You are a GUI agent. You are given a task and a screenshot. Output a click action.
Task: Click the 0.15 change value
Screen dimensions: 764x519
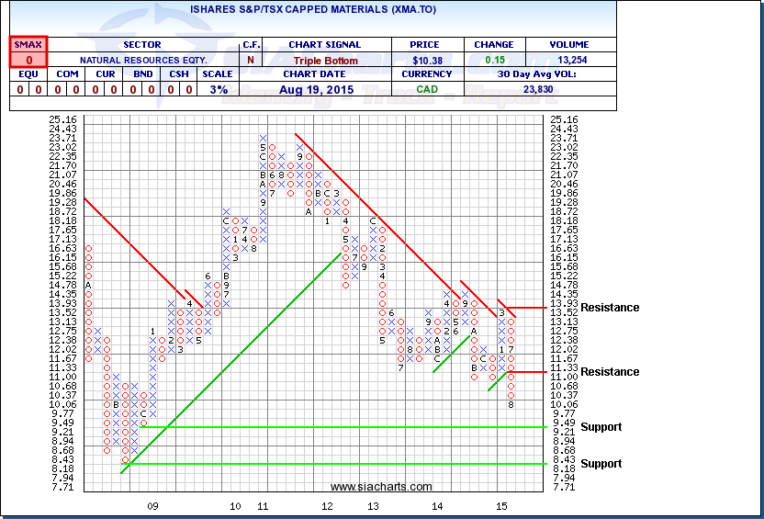coord(494,60)
